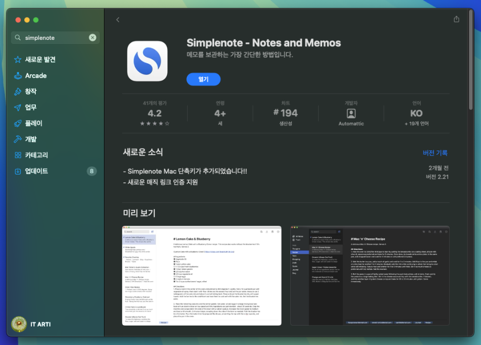
Task: Click the vertical scrollbar thumb
Action: 471,60
